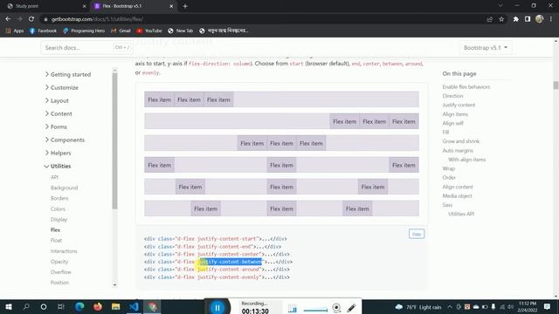The image size is (559, 314).
Task: Close the Study point tab
Action: [84, 6]
